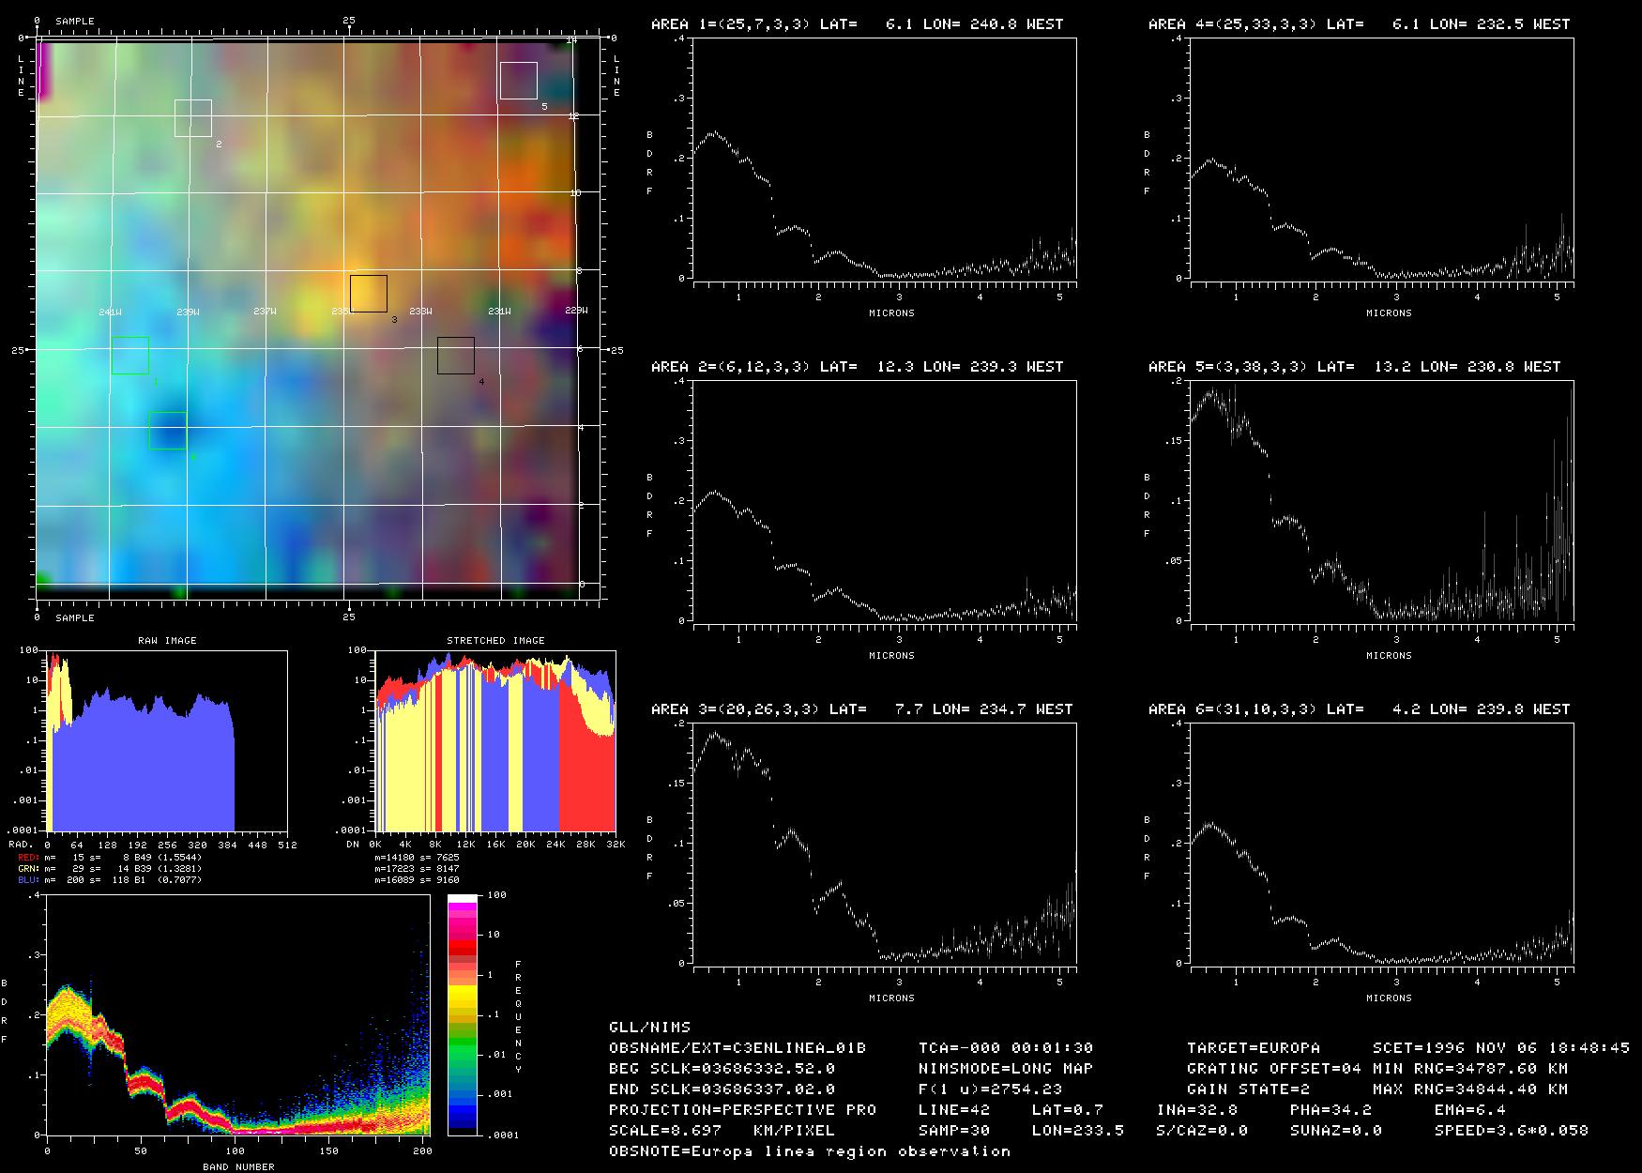This screenshot has width=1642, height=1173.
Task: Open the AREA 5 spectrum plot
Action: (1381, 501)
